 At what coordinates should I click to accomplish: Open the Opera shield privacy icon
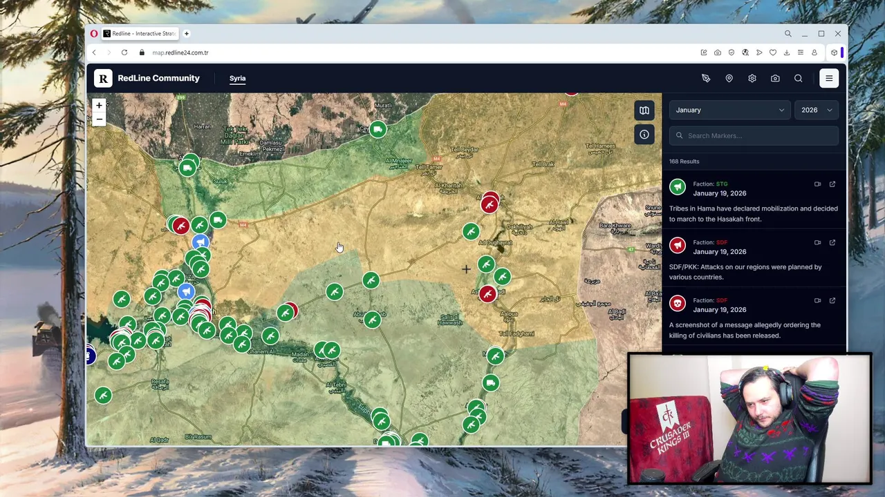click(x=732, y=52)
